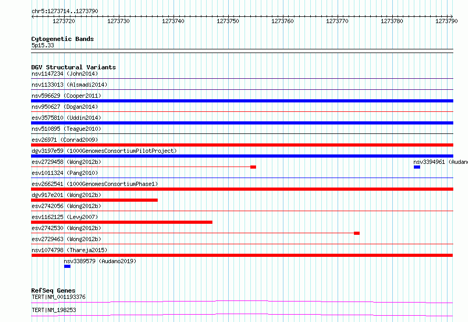This screenshot has width=468, height=322.
Task: Click esv2662541 (1000GenomesConsortiumPhase1) label
Action: click(95, 184)
